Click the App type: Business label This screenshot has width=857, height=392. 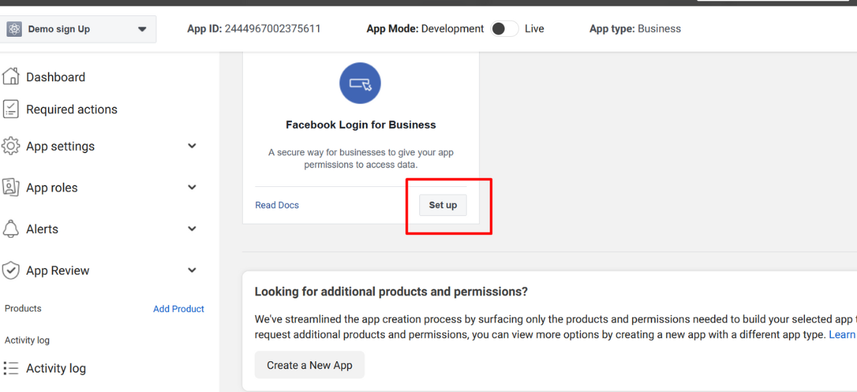point(635,29)
